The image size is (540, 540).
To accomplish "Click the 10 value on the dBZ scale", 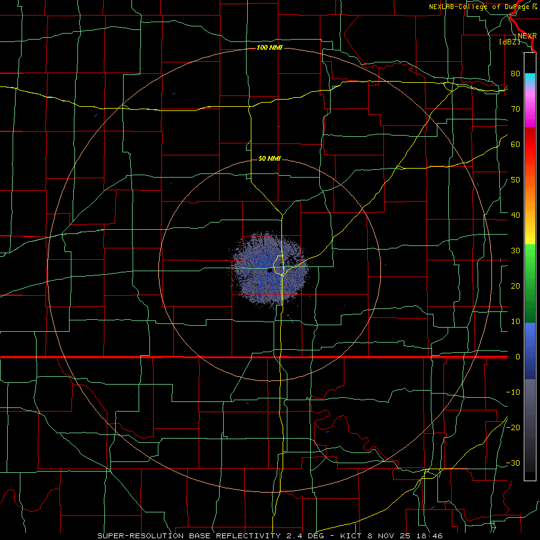I will coord(515,322).
